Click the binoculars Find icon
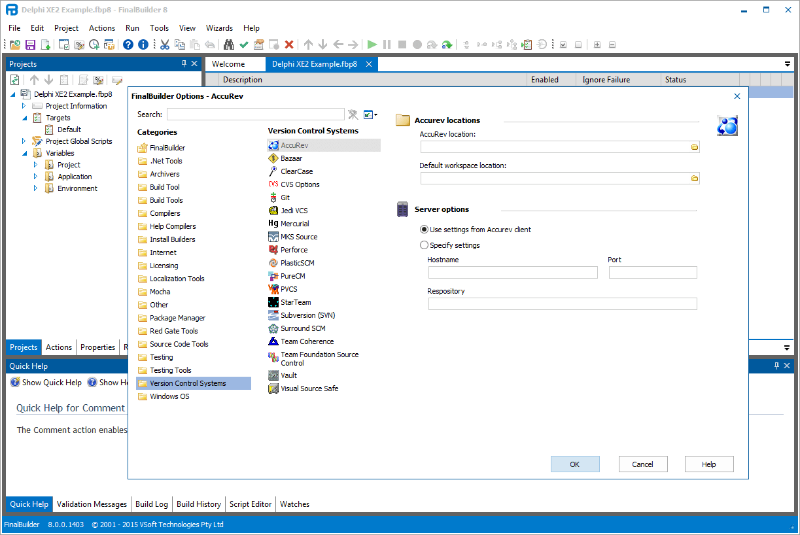The image size is (800, 535). (229, 44)
